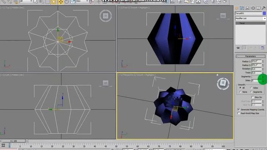
Task: Toggle Show End Result icon
Action: (245, 48)
